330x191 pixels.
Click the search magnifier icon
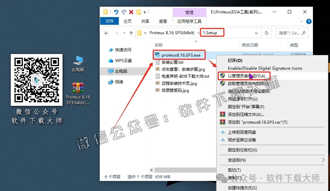[304, 33]
